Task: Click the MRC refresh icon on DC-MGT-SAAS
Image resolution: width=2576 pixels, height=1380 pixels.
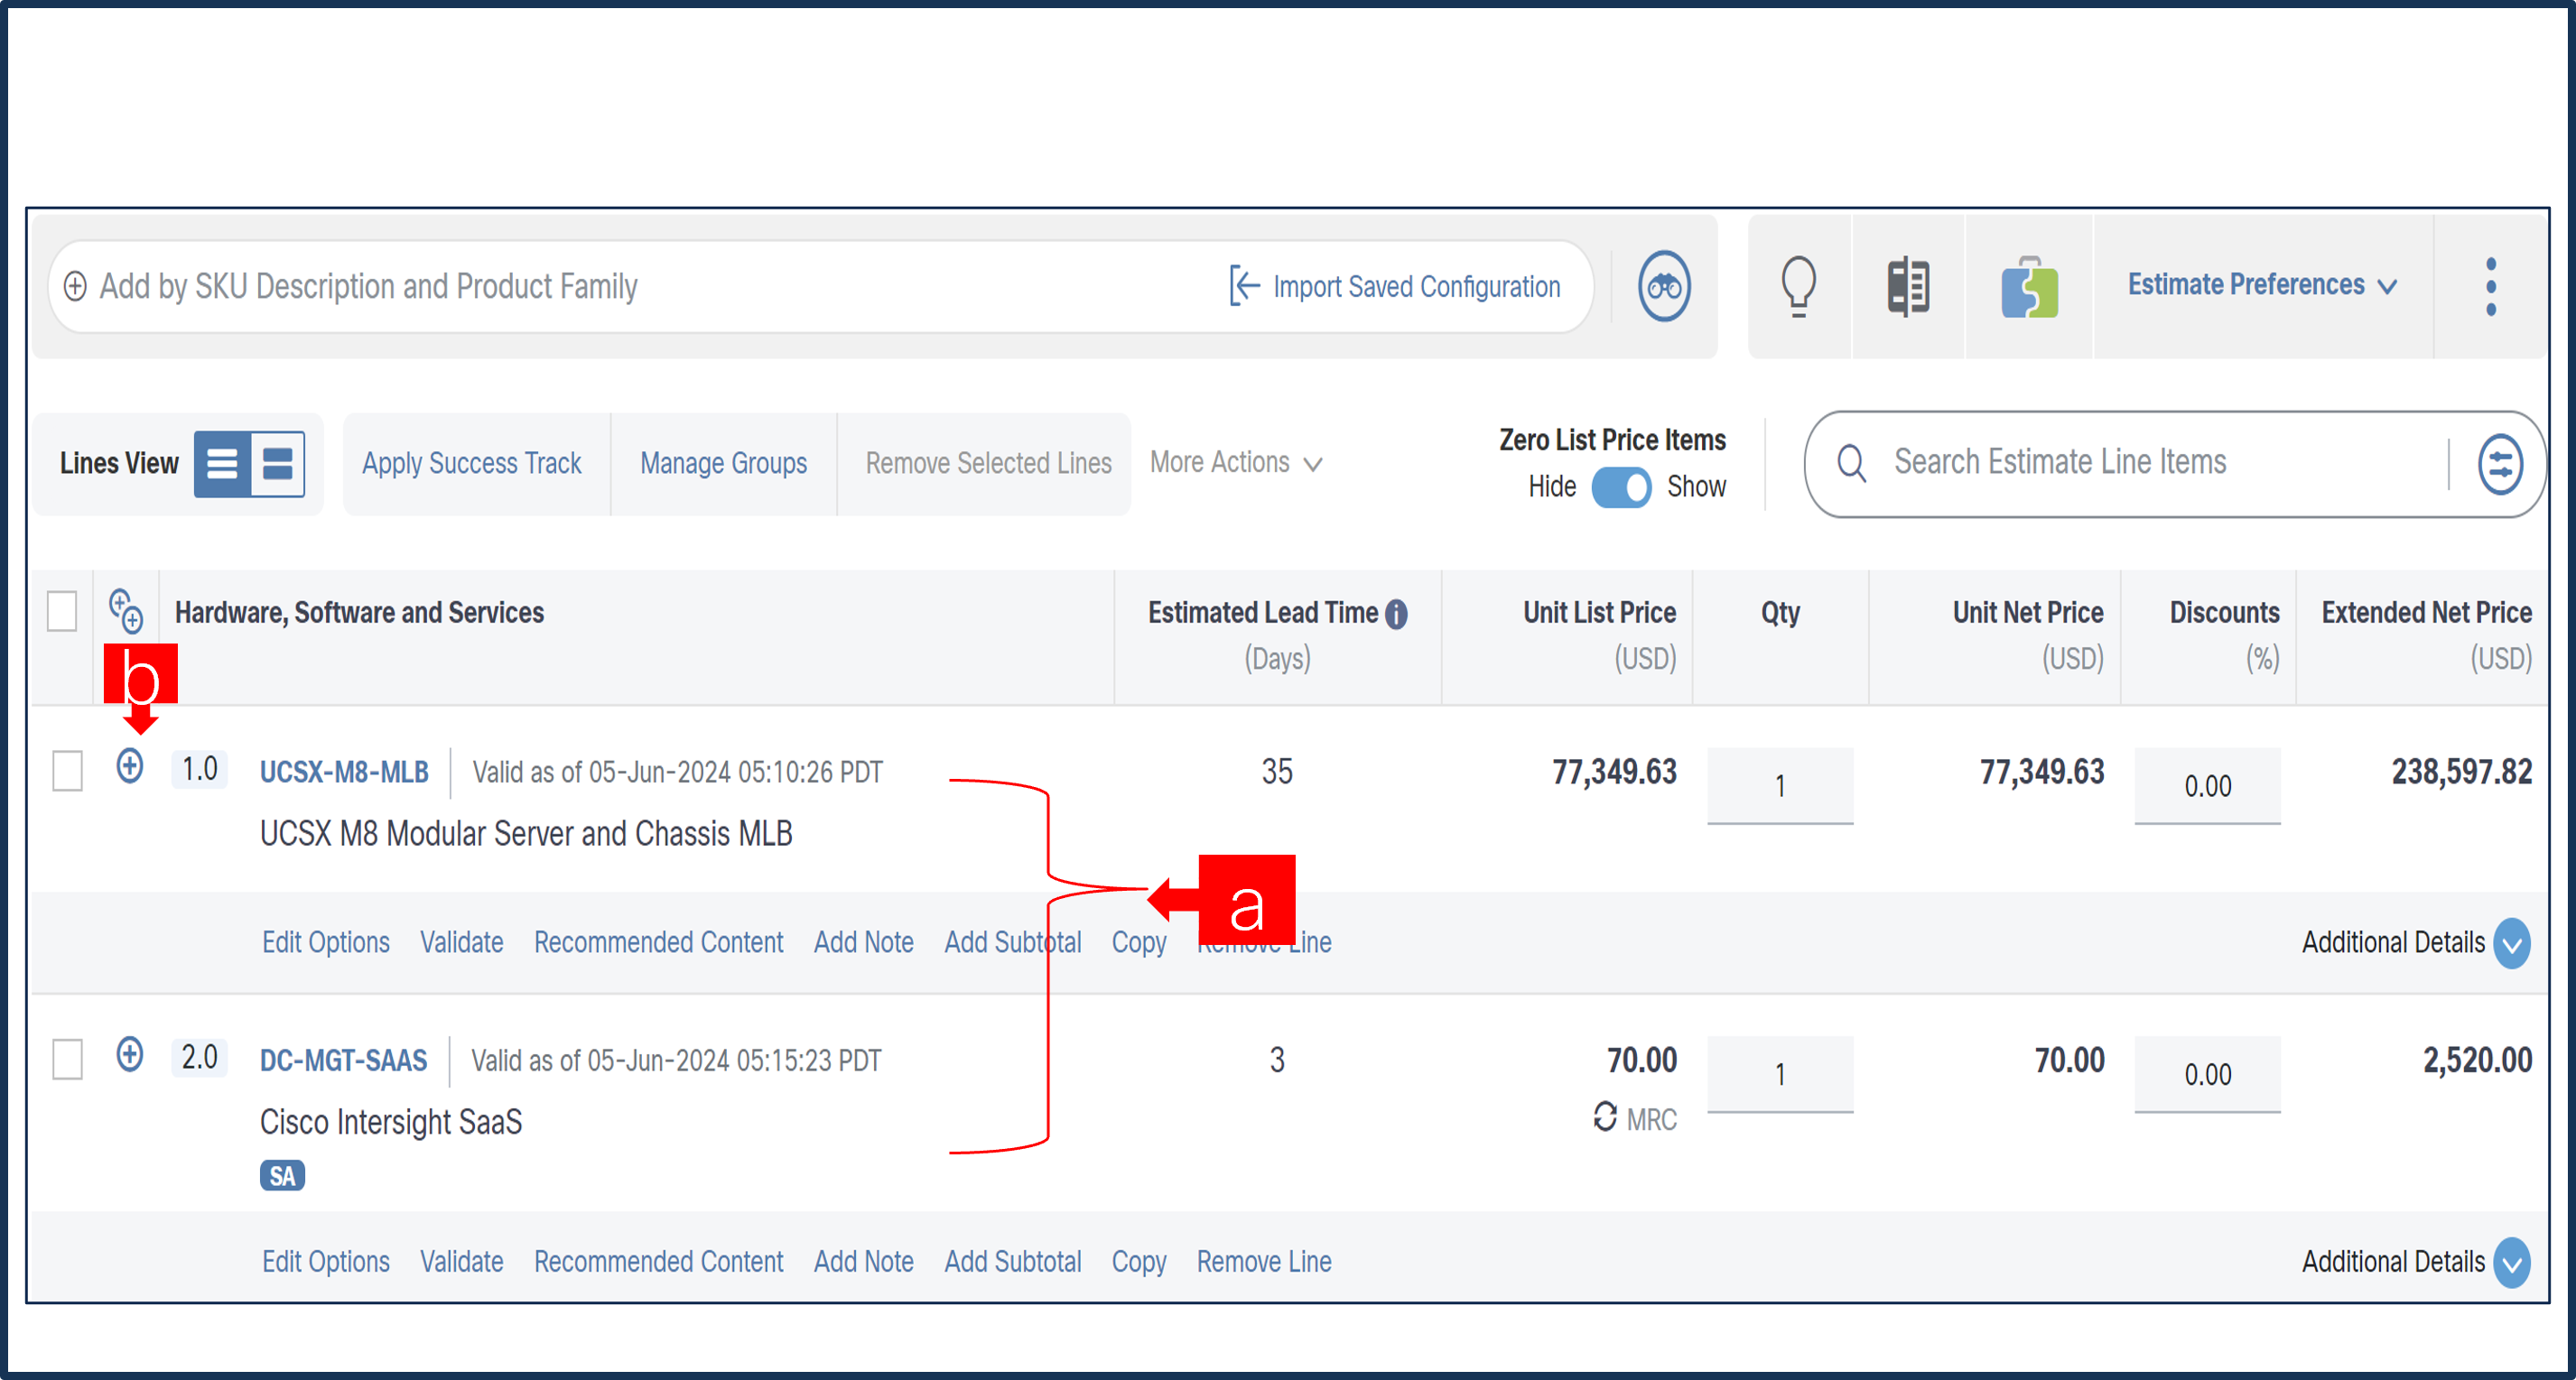Action: [1606, 1119]
